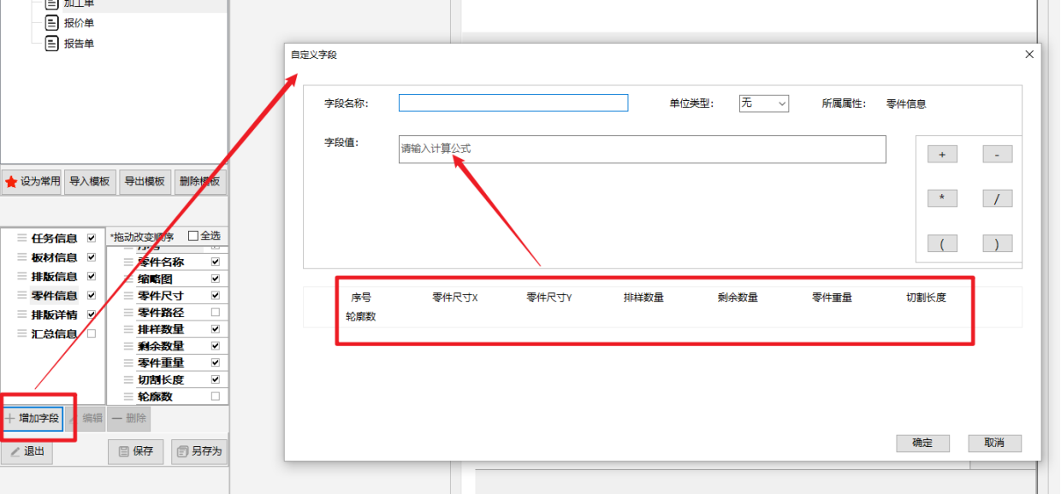Select 剩余数量 variable in dialog list
Viewport: 1061px width, 494px height.
[738, 297]
